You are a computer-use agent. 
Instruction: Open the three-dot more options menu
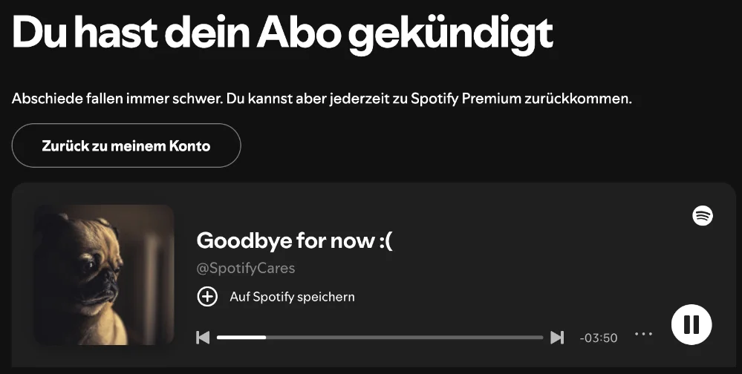[643, 335]
